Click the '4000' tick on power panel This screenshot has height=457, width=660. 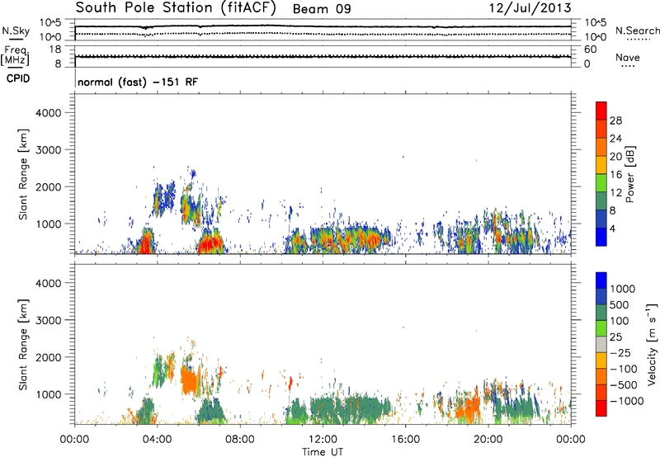tap(49, 113)
